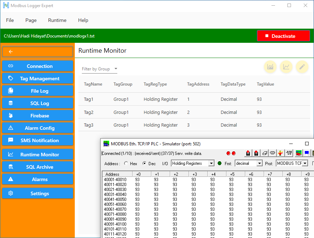314x238 pixels.
Task: Toggle a red indicator light in the simulator
Action: pos(229,153)
